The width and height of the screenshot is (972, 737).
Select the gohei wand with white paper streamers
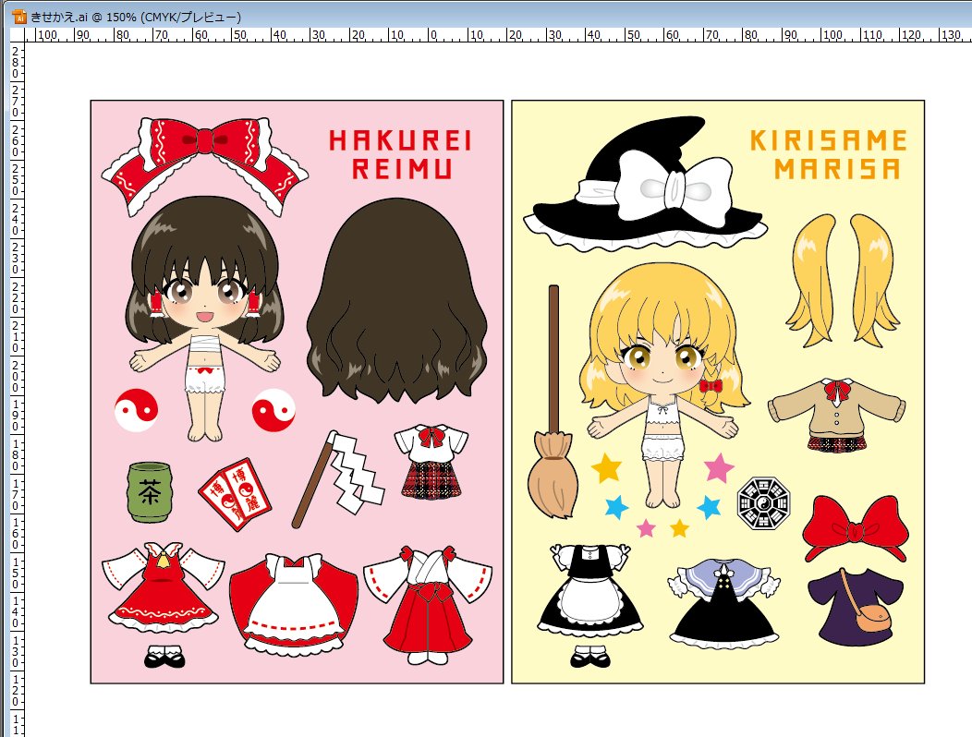coord(338,478)
